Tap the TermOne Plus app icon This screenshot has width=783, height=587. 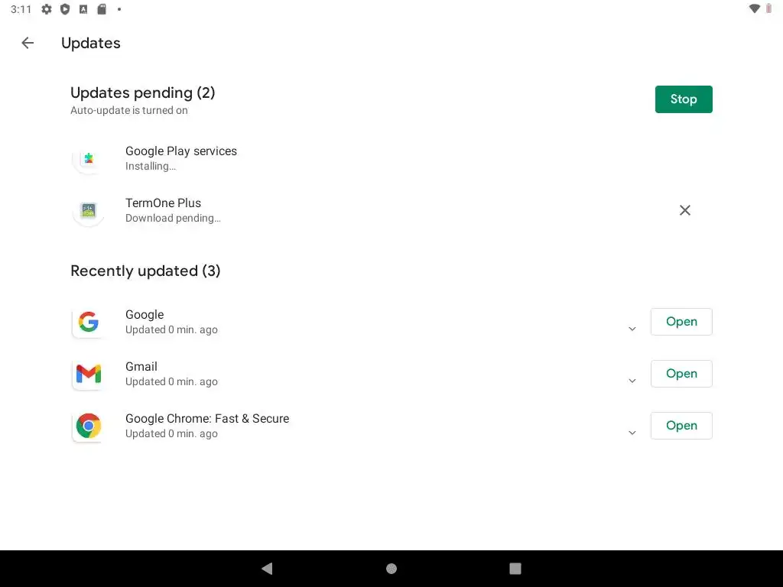tap(89, 211)
